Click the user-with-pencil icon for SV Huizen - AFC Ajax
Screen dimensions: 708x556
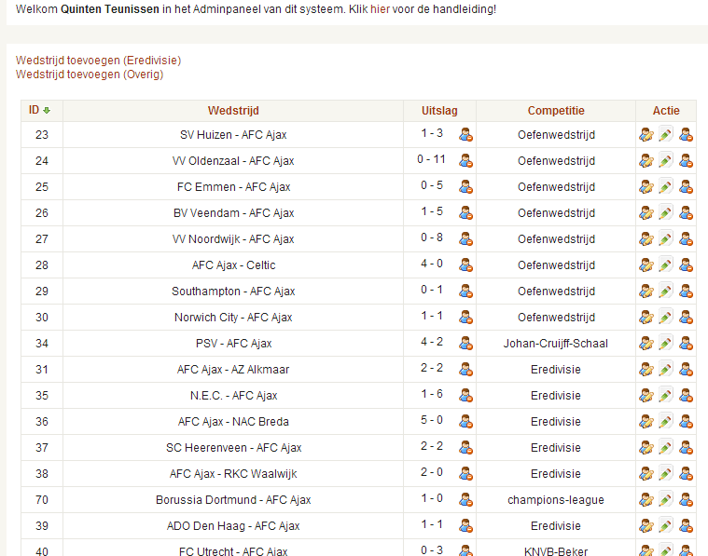[646, 135]
